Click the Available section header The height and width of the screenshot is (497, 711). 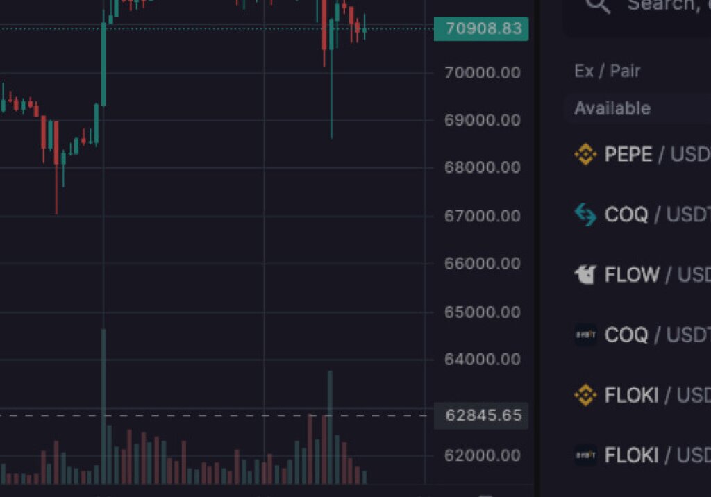tap(612, 108)
